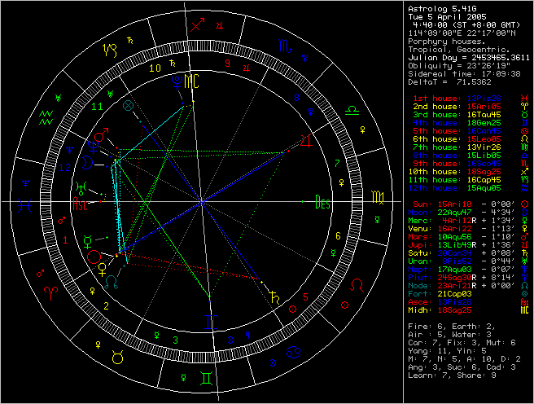The height and width of the screenshot is (404, 534).
Task: Click the Saturn glyph inside the chart wheel
Action: (278, 296)
